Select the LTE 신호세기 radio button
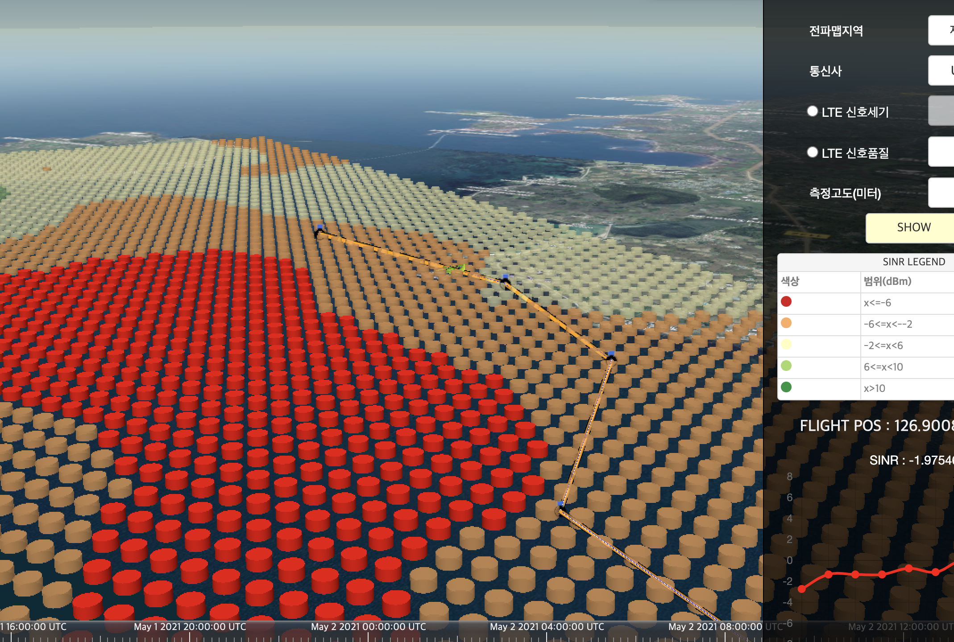Image resolution: width=954 pixels, height=642 pixels. pyautogui.click(x=813, y=111)
